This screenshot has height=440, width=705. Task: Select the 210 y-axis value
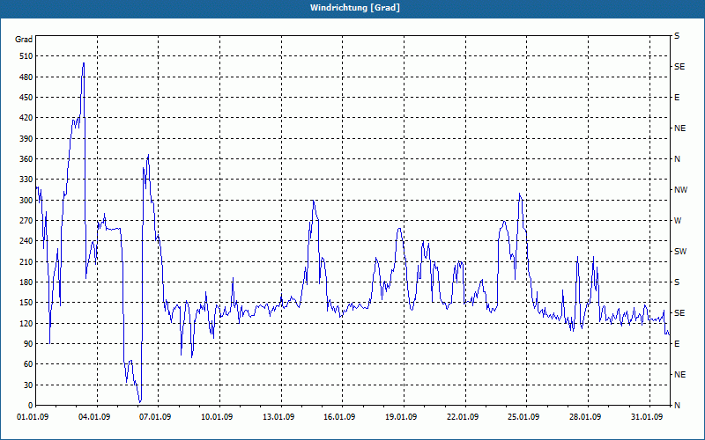[26, 261]
